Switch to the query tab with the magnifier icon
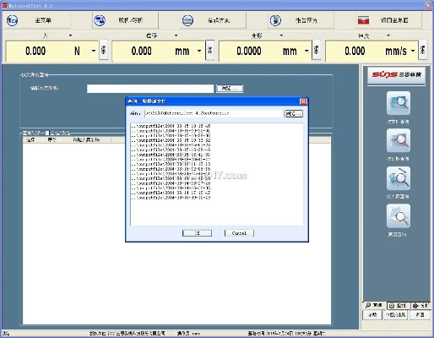Viewport: 434px width, 338px height. pyautogui.click(x=374, y=305)
